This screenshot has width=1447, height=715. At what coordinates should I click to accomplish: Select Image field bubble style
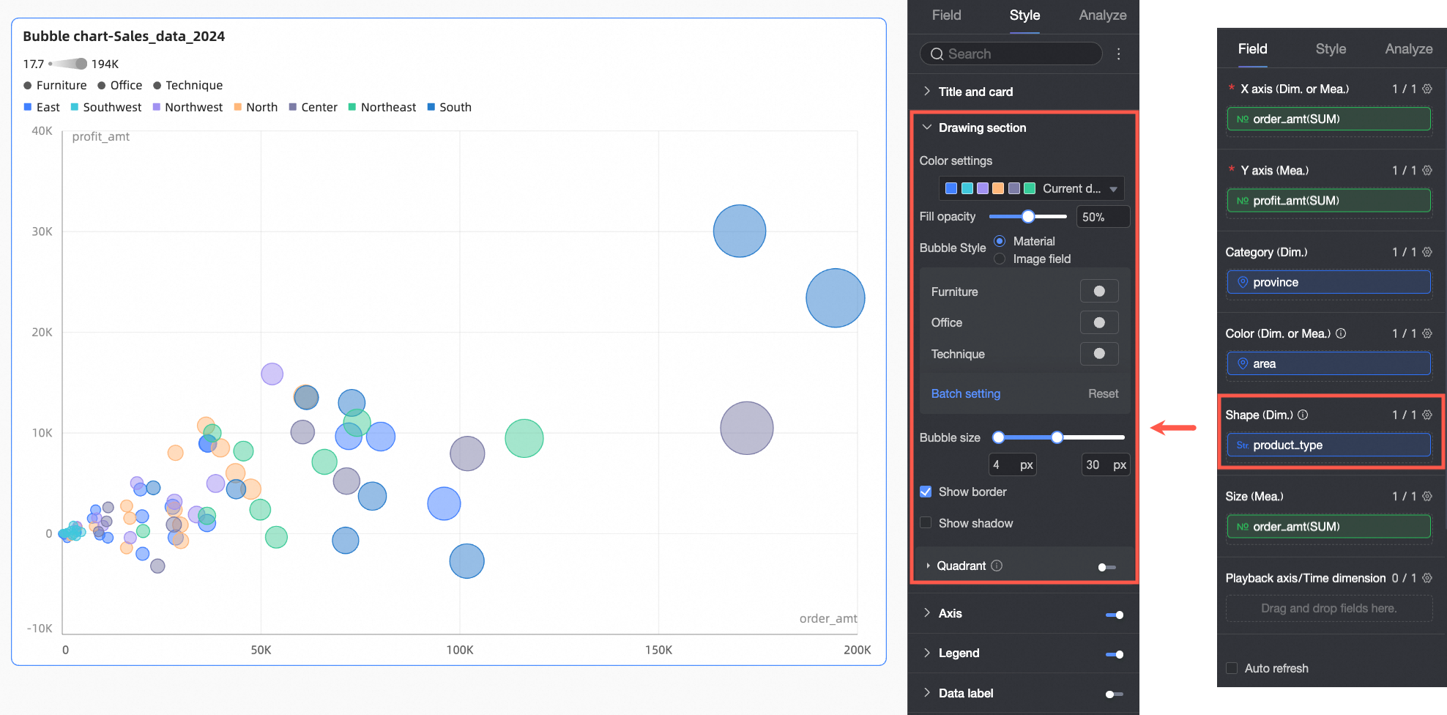1000,259
